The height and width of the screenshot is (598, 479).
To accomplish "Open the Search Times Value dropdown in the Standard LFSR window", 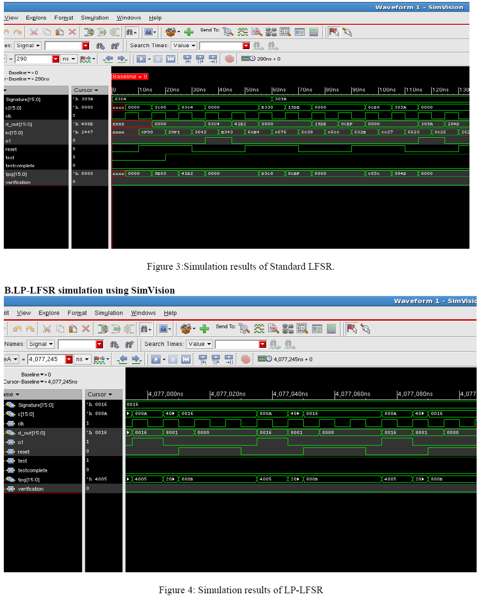I will 184,46.
